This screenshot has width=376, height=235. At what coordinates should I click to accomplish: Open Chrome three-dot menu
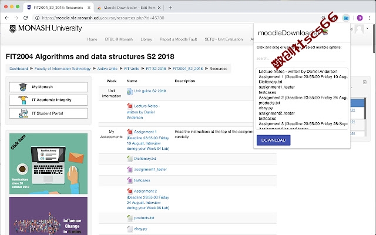370,18
